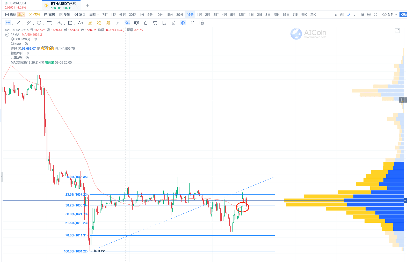
Task: Click the 61.8%(1619.23) Fibonacci level label
Action: point(76,223)
